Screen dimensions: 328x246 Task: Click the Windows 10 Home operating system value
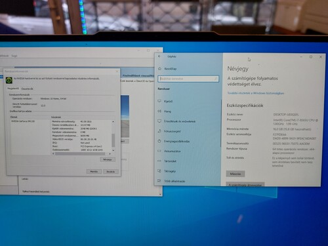point(53,98)
